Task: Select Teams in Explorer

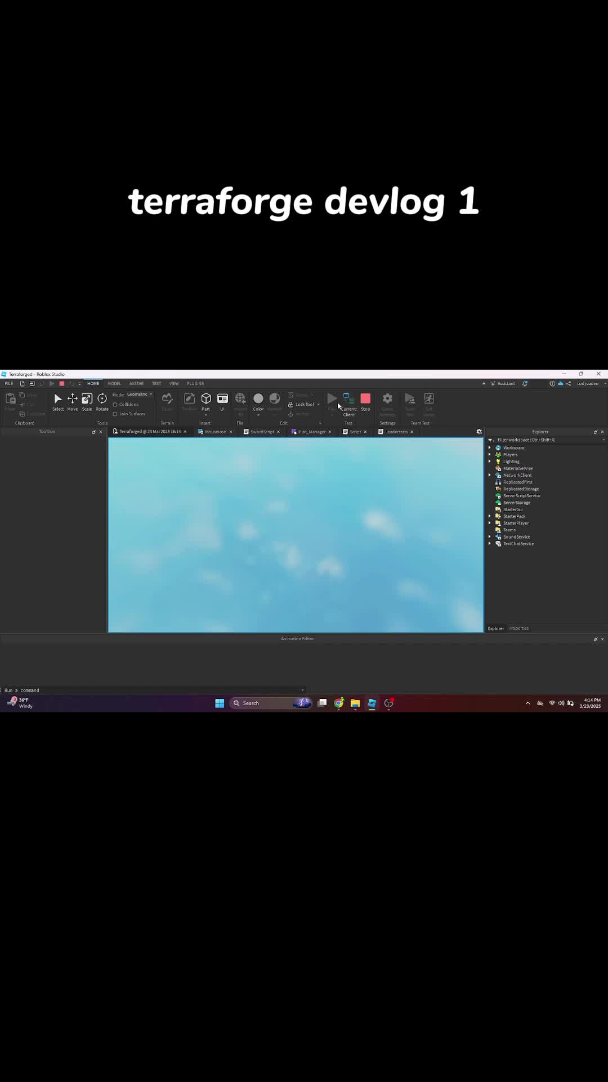Action: point(509,530)
